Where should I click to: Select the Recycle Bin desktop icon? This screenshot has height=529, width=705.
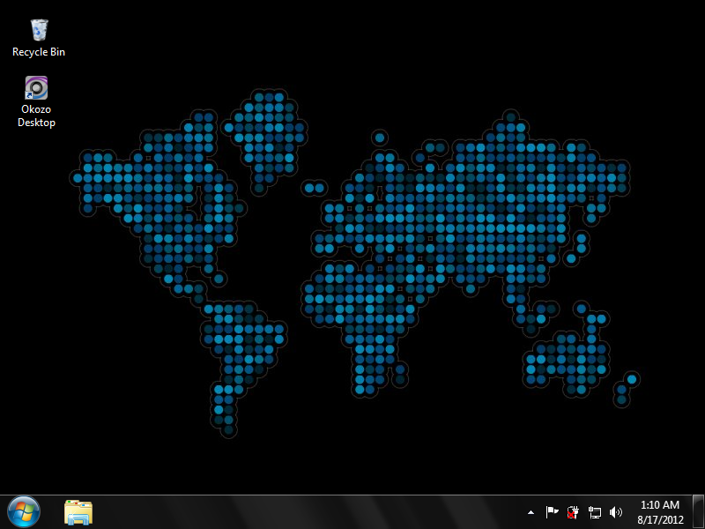click(39, 38)
